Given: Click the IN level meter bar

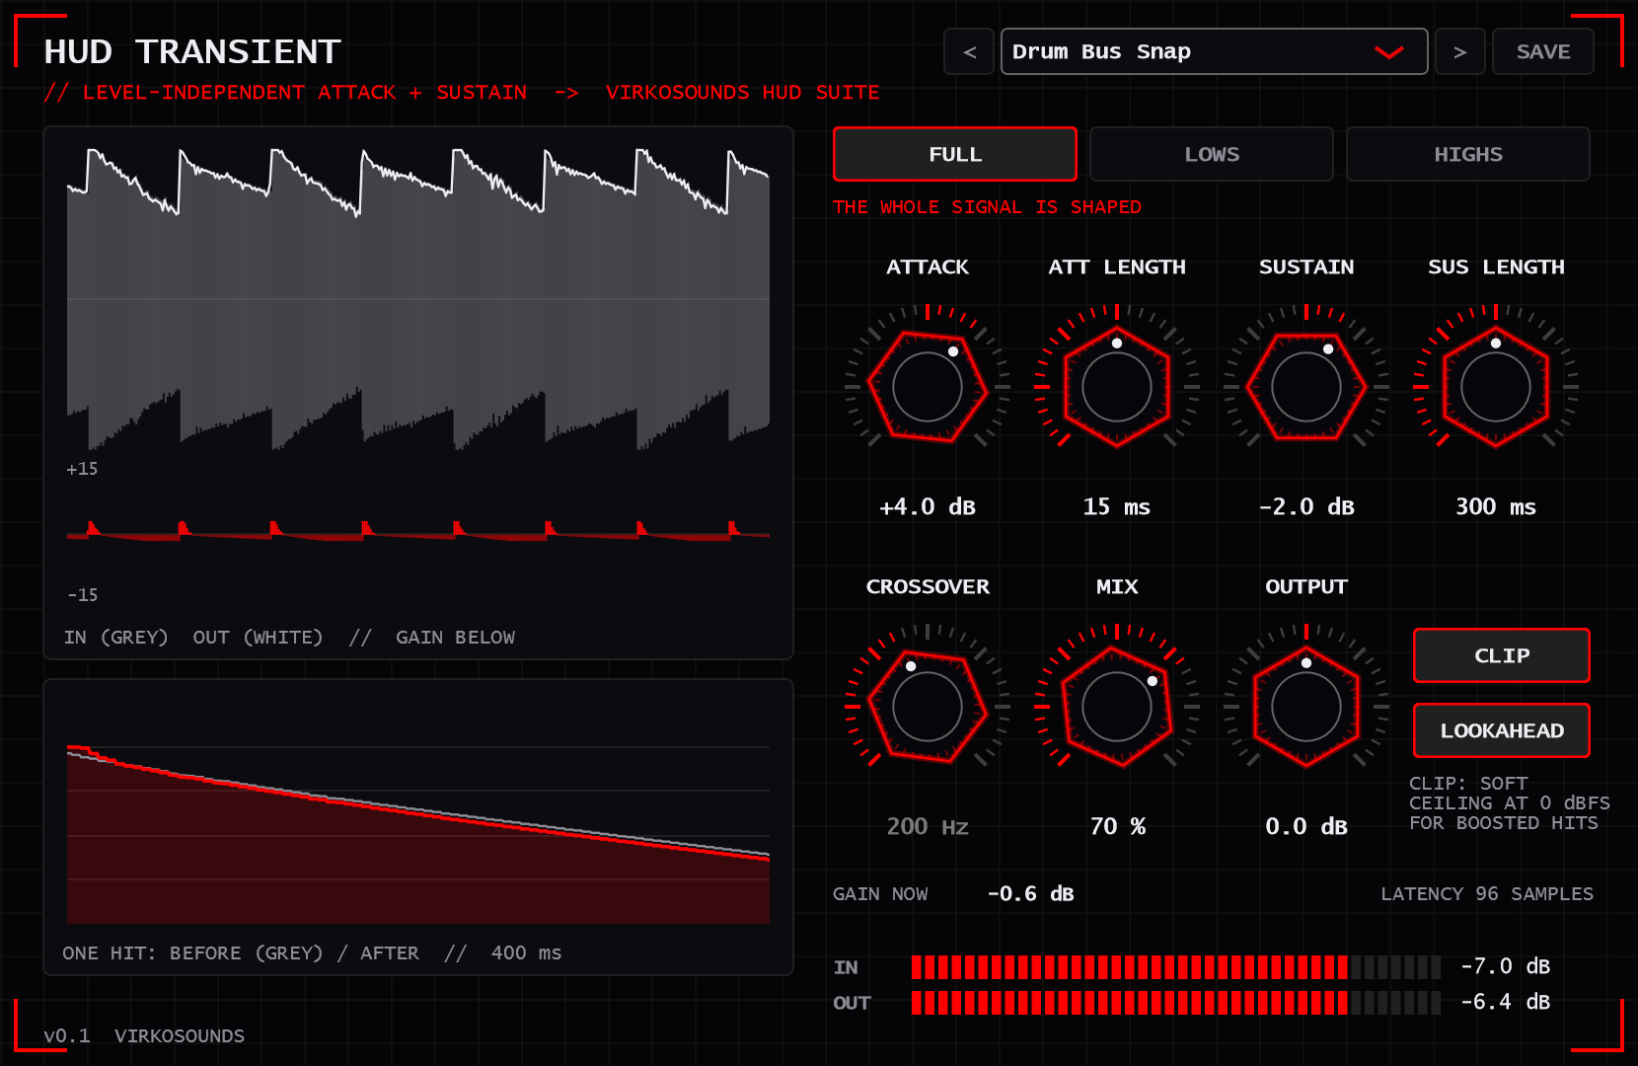Looking at the screenshot, I should [1175, 967].
